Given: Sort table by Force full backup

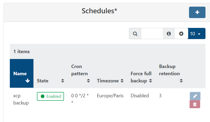Looking at the screenshot, I should (151, 81).
